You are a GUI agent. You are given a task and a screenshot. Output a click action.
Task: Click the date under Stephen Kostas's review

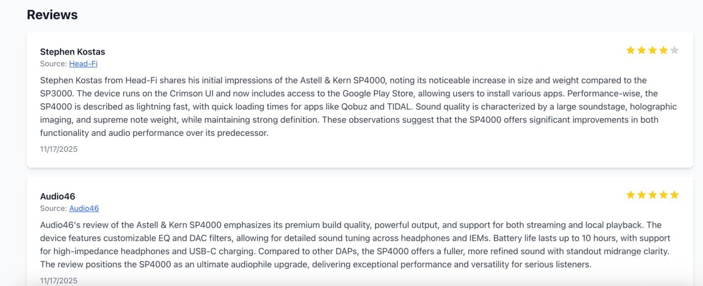[x=59, y=149]
